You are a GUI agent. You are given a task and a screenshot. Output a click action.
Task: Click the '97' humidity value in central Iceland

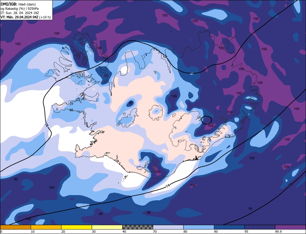[x=131, y=103]
